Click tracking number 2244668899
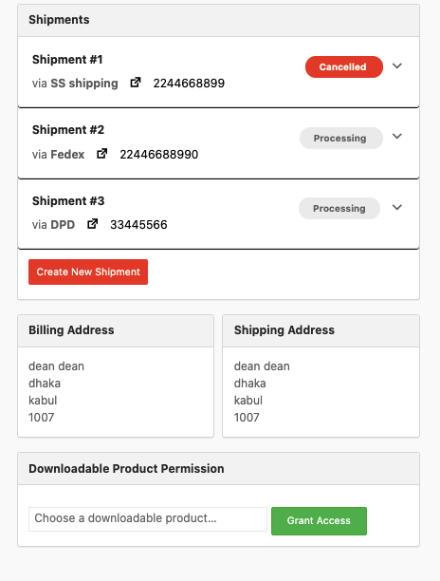The width and height of the screenshot is (440, 581). click(189, 83)
